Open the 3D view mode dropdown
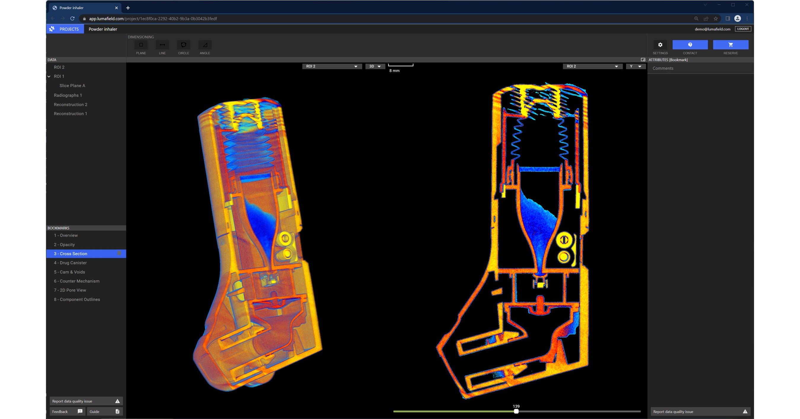The image size is (800, 419). pyautogui.click(x=375, y=66)
